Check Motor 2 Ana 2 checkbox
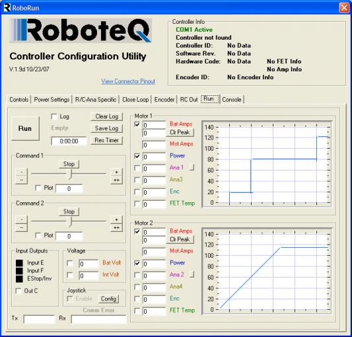The width and height of the screenshot is (352, 337). (137, 275)
